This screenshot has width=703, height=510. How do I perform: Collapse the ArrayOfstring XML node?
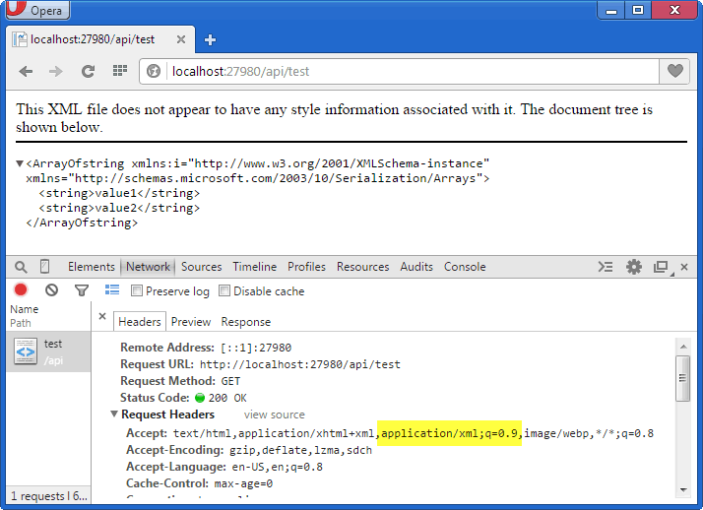[20, 163]
